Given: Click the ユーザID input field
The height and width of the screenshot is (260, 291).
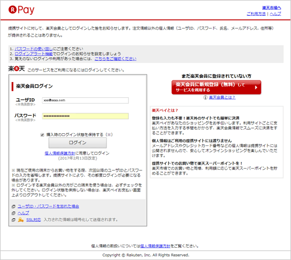Looking at the screenshot, I should click(86, 100).
